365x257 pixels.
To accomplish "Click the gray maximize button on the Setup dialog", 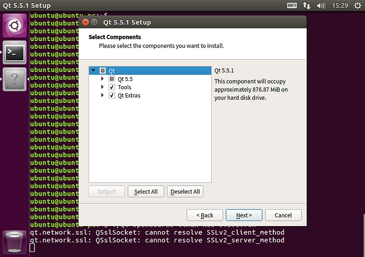I will (x=94, y=22).
